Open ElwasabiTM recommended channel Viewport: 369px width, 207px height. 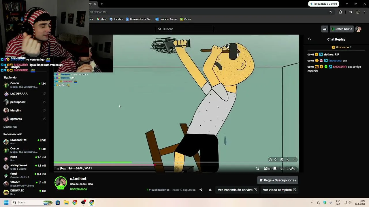click(x=25, y=142)
